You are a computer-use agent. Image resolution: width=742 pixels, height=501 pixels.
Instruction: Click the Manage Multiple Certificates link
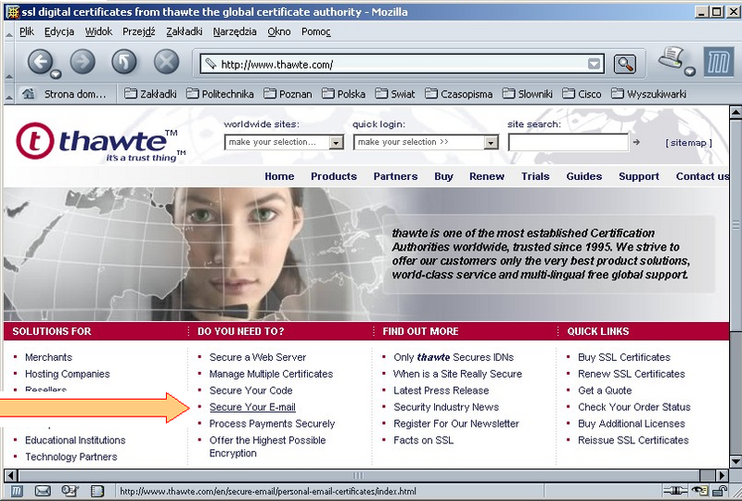coord(271,374)
